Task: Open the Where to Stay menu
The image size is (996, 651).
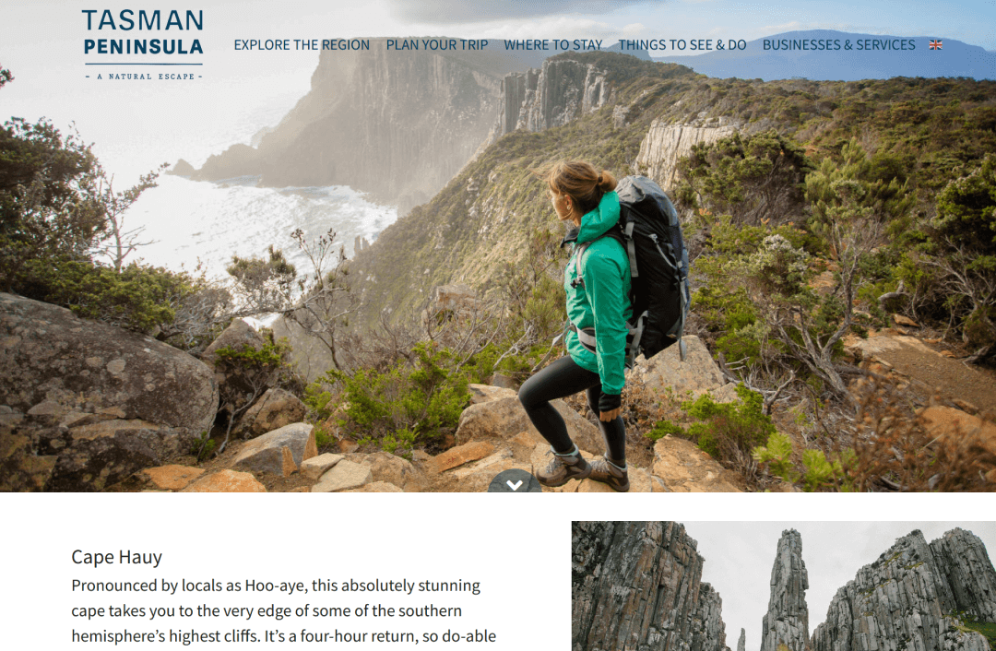Action: [553, 45]
